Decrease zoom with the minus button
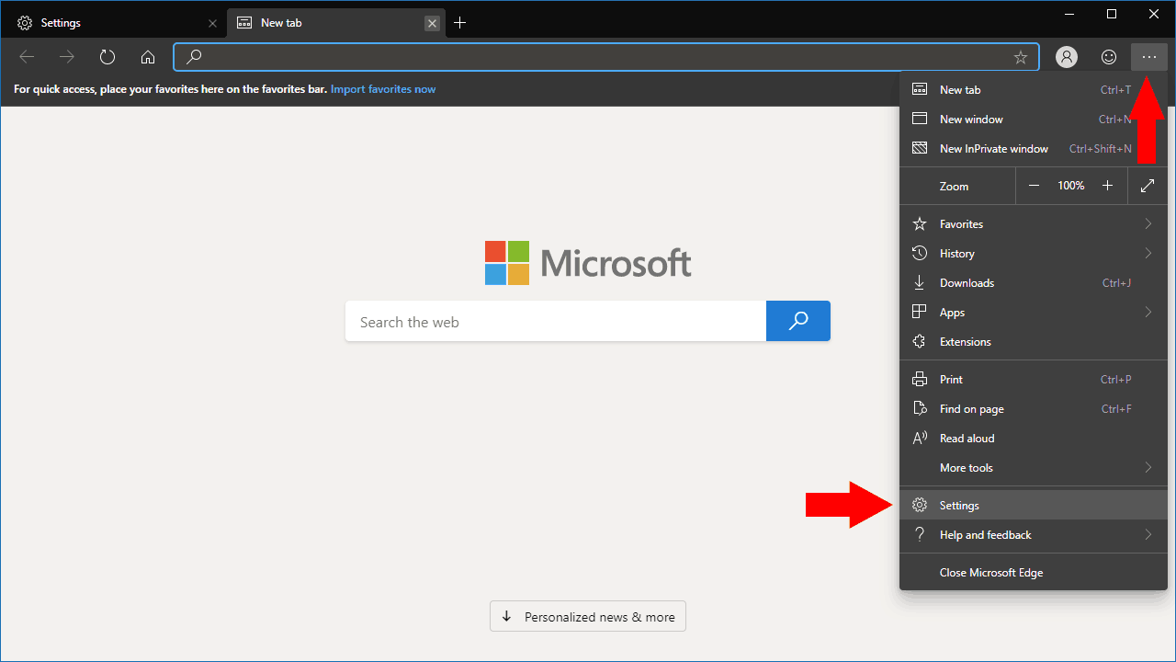Image resolution: width=1176 pixels, height=662 pixels. point(1034,186)
